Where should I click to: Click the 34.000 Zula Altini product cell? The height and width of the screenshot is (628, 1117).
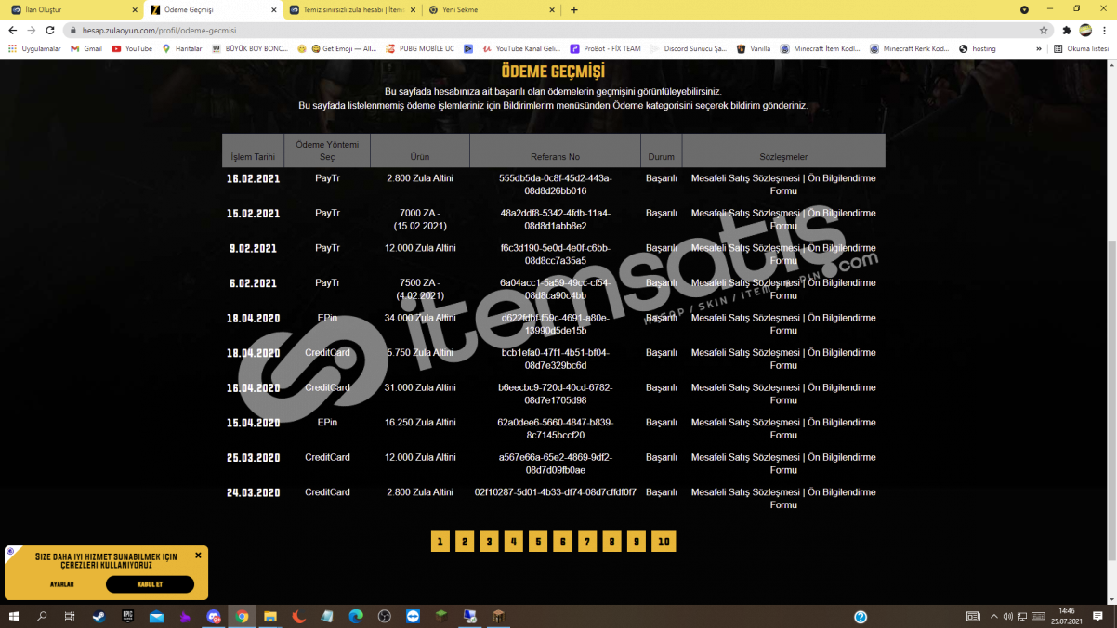[x=420, y=318]
